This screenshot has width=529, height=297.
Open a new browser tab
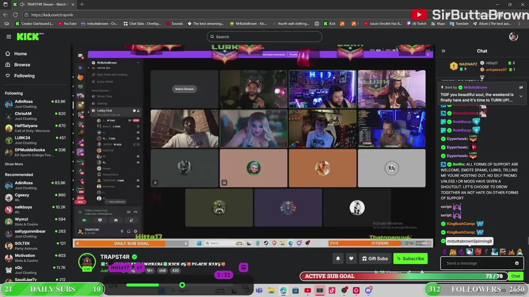pos(82,4)
